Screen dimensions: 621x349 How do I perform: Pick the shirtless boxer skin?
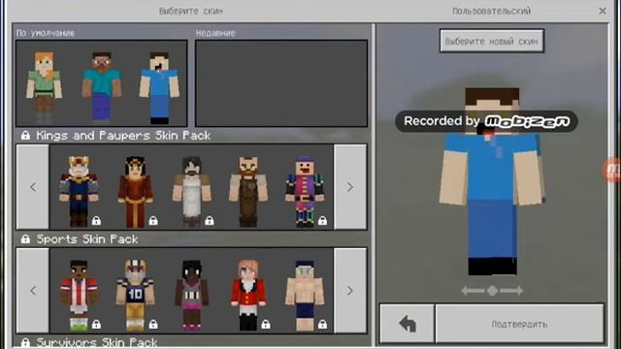tap(305, 295)
